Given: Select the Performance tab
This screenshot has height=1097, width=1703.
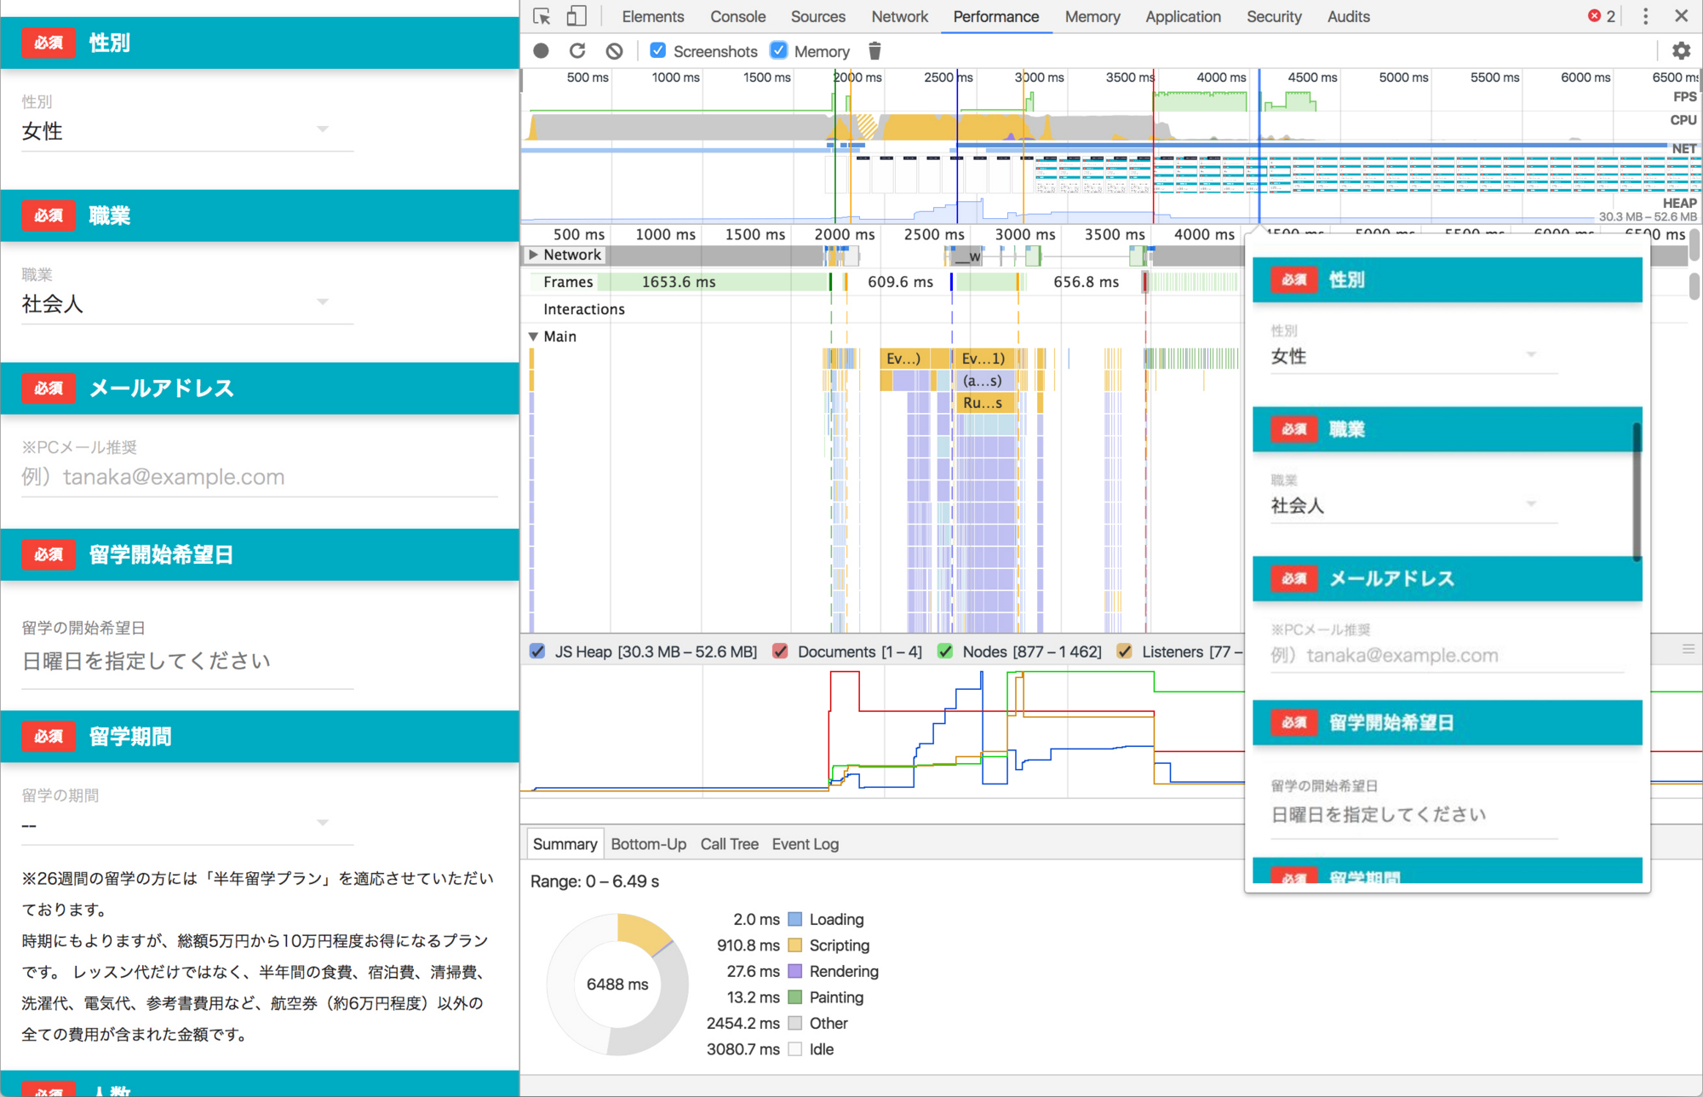Looking at the screenshot, I should 995,16.
